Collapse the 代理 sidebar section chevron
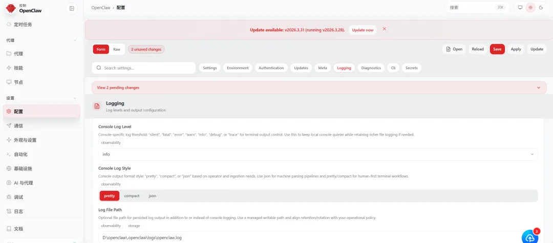 [x=75, y=40]
